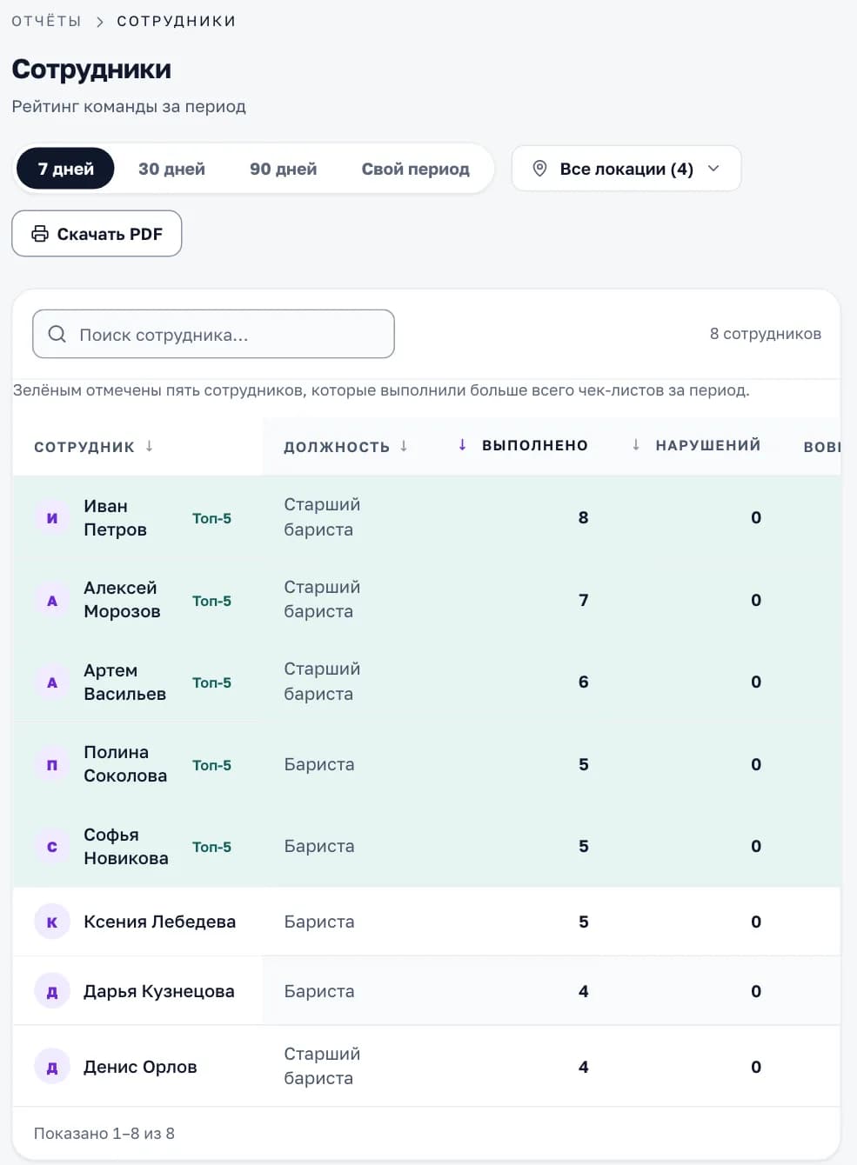Screen dimensions: 857x1165
Task: Click the Показано 1–8 из 8 footer text
Action: tap(104, 1134)
